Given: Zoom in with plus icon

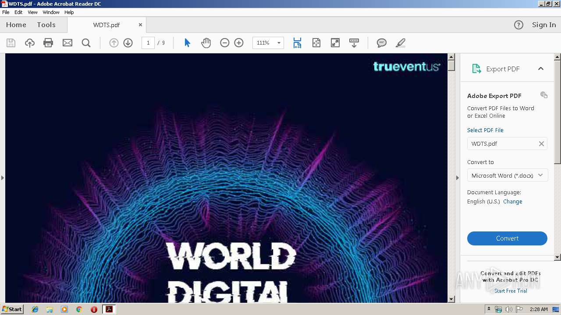Looking at the screenshot, I should 239,43.
